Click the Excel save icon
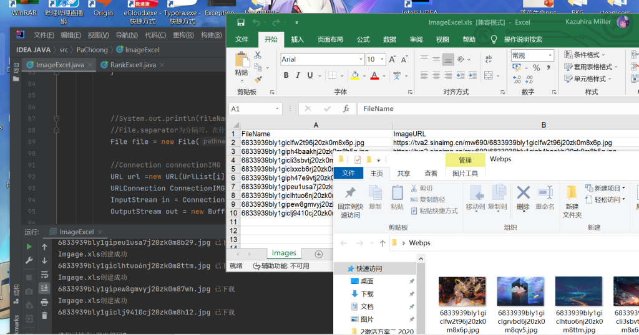This screenshot has width=639, height=335. tap(241, 22)
